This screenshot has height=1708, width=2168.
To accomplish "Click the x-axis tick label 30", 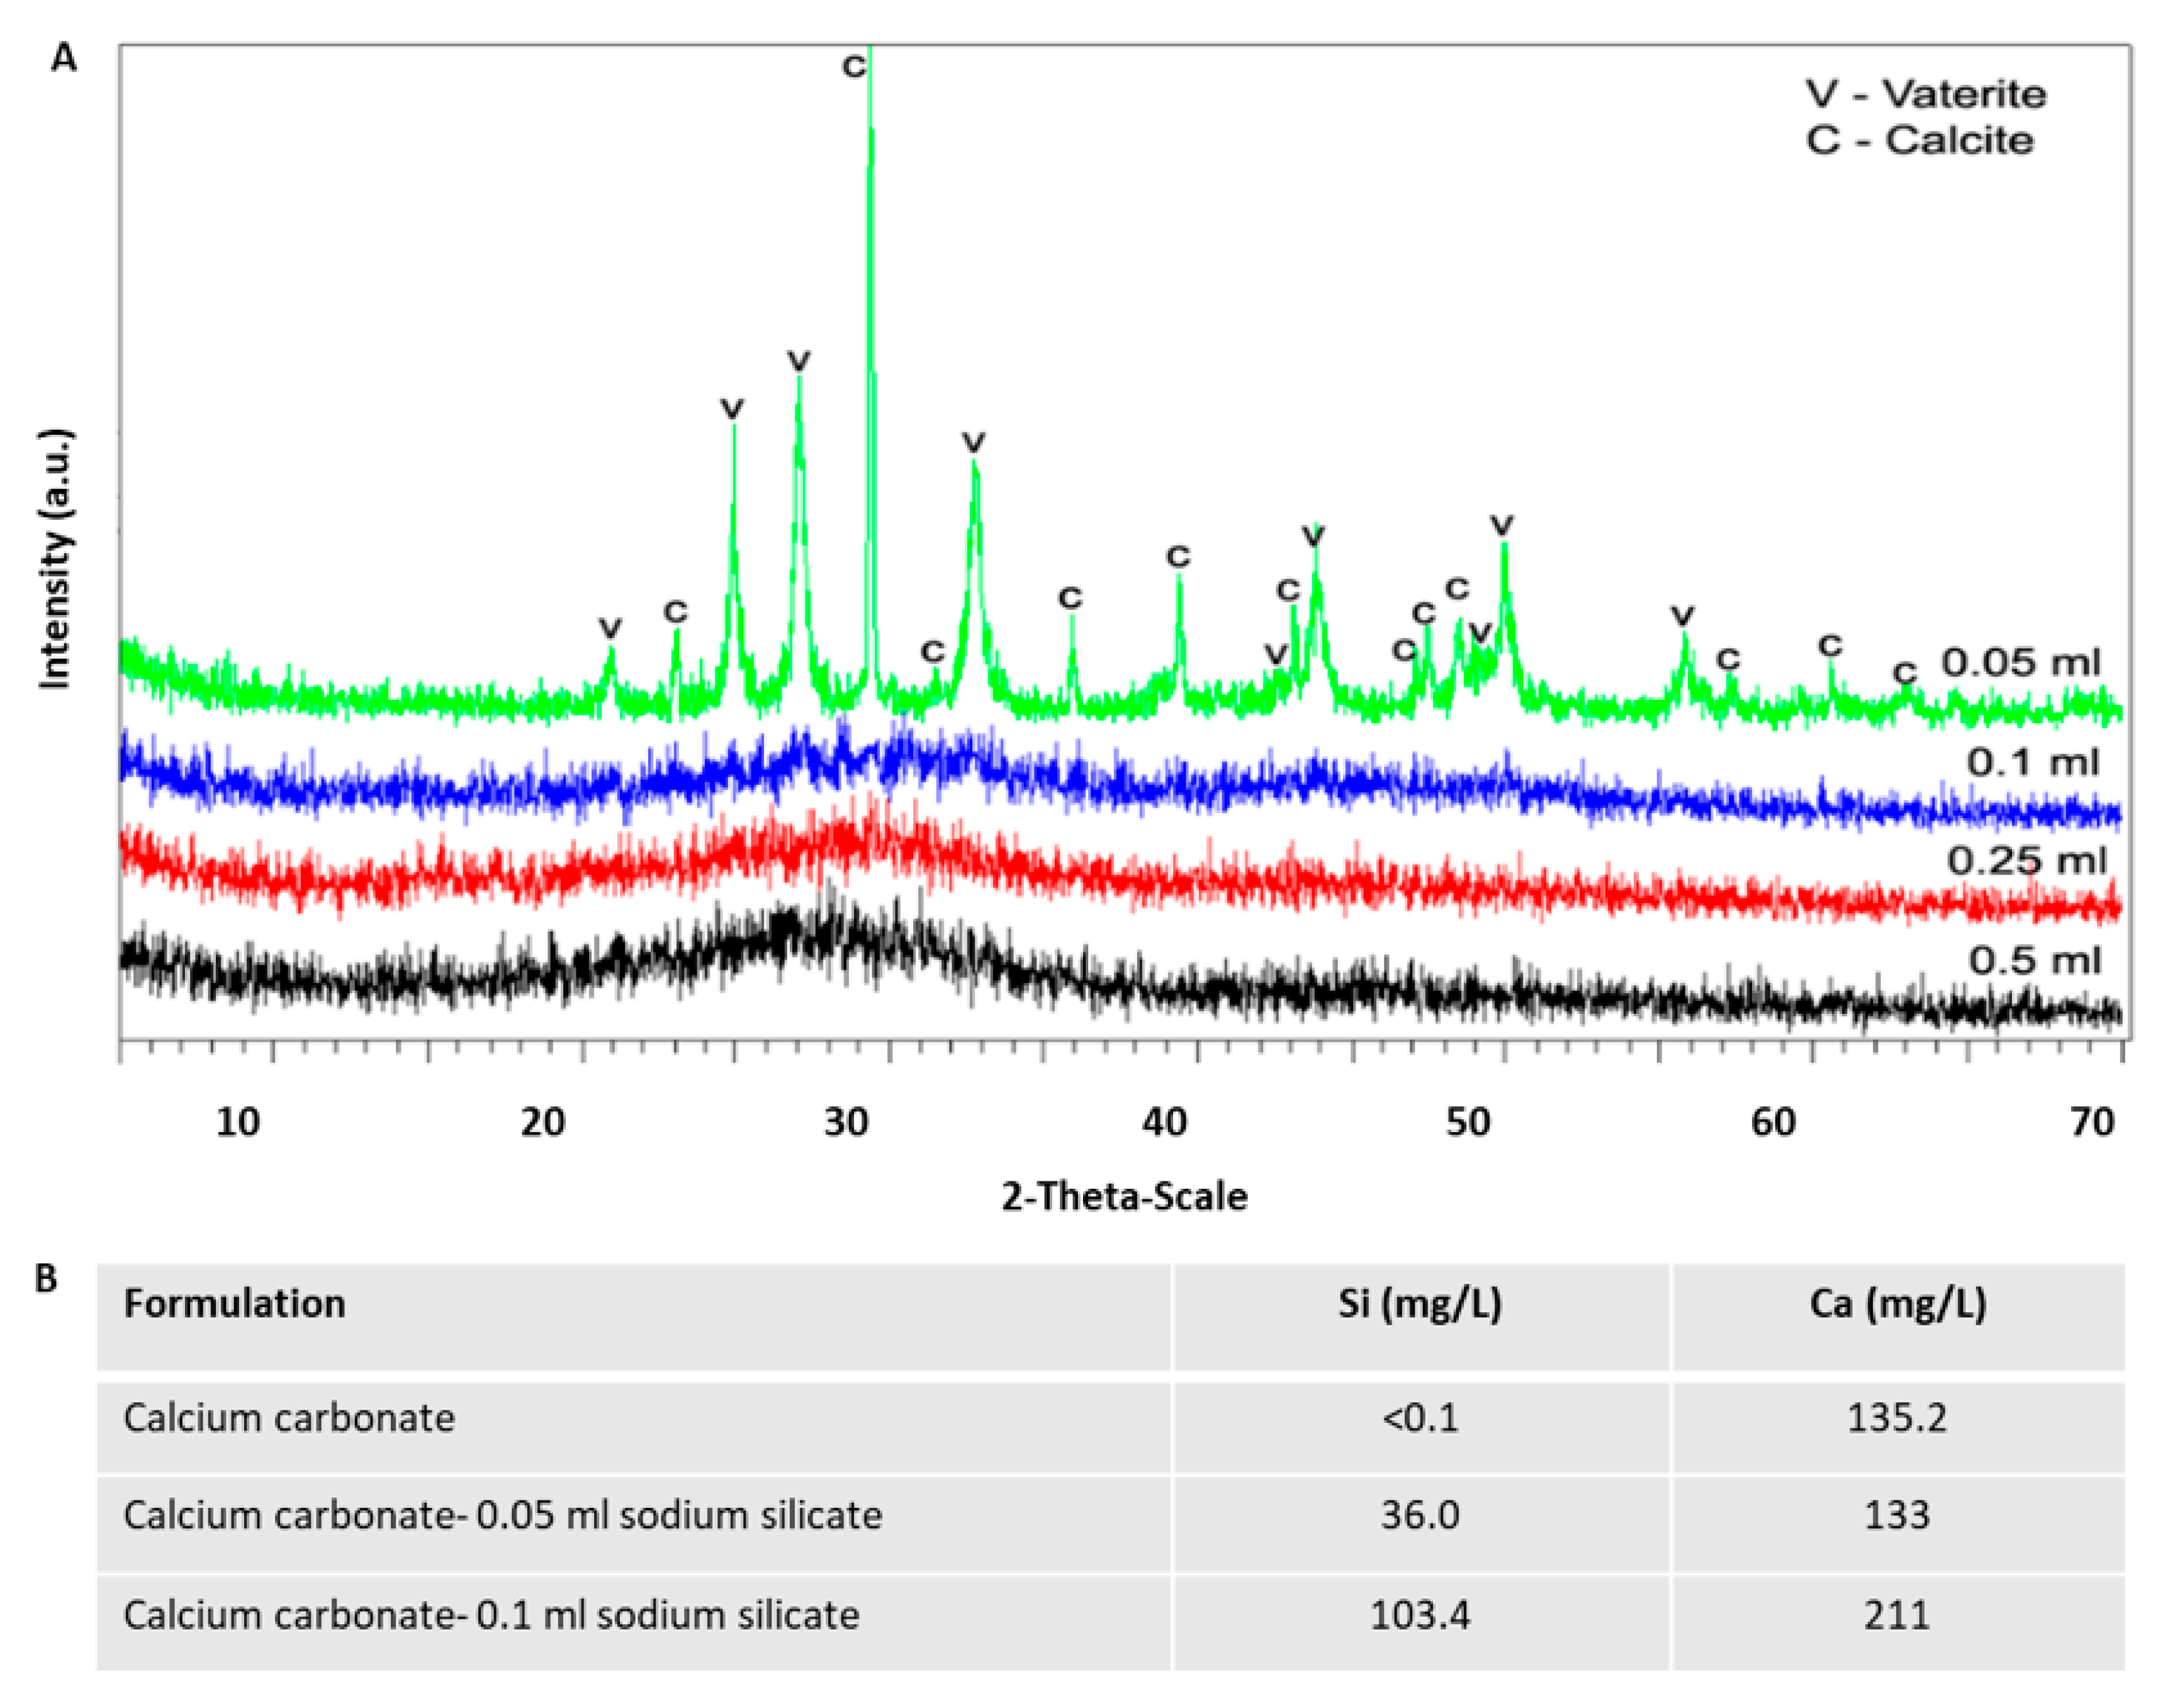I will click(846, 1123).
